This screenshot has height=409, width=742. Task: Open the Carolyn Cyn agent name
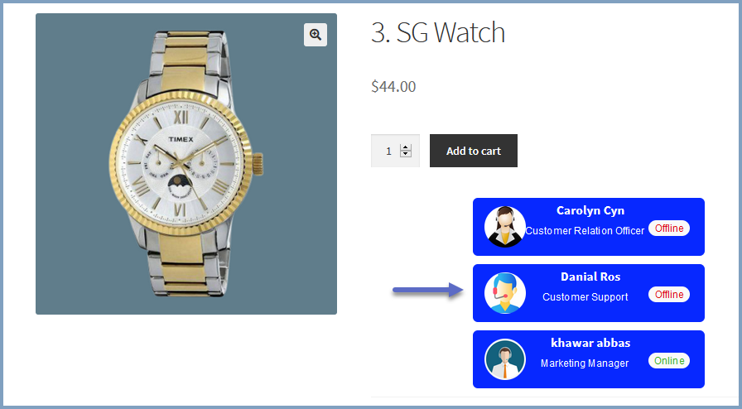[590, 210]
